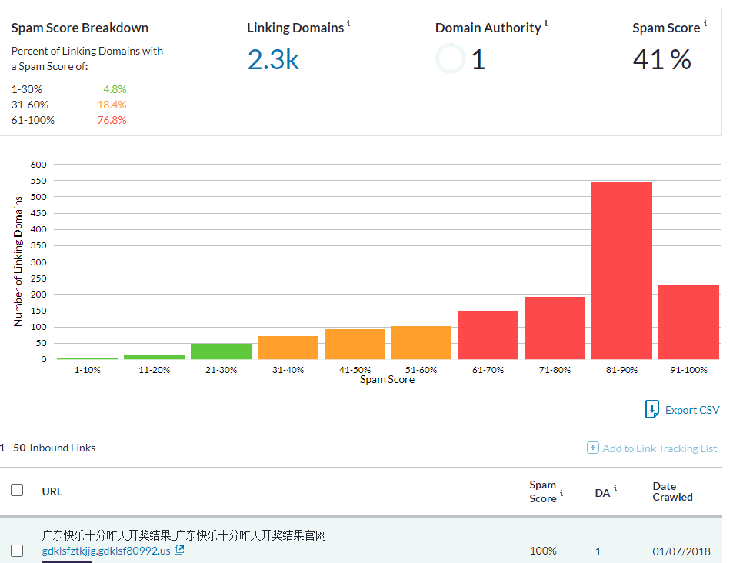Click the 2.3k linking domains number
Image resolution: width=743 pixels, height=563 pixels.
[273, 60]
